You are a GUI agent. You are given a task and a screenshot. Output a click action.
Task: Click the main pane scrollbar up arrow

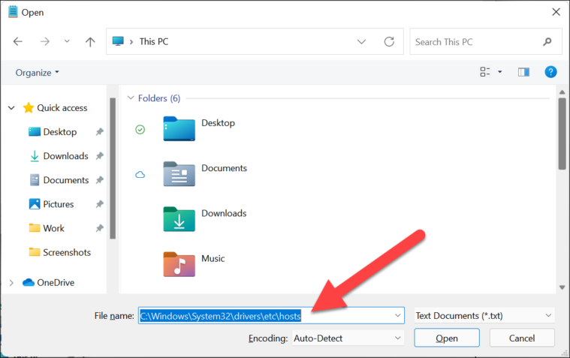(562, 92)
